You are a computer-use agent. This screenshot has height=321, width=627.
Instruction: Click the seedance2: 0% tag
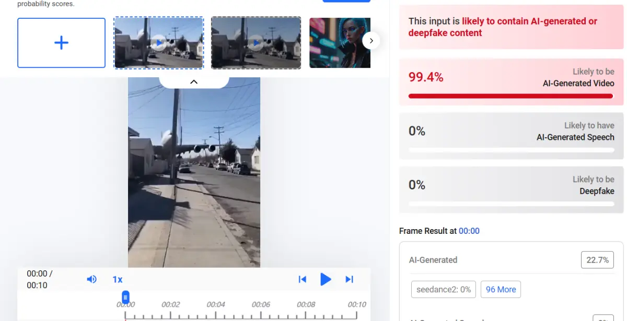[444, 289]
